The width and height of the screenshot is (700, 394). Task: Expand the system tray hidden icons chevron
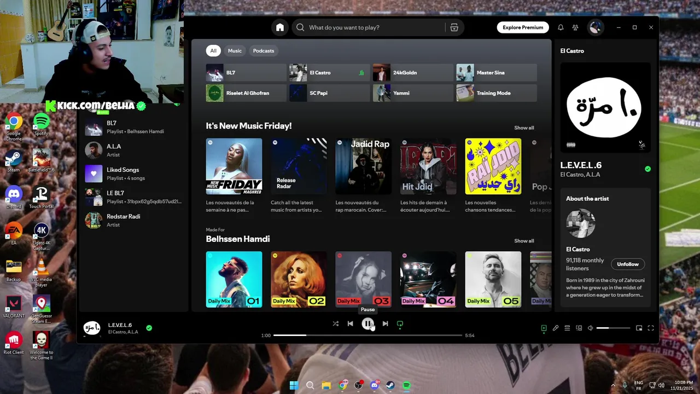tap(612, 385)
